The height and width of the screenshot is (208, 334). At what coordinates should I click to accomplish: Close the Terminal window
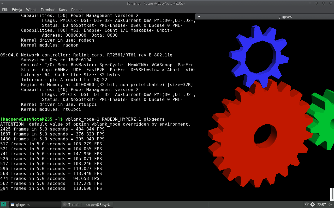(330, 3)
